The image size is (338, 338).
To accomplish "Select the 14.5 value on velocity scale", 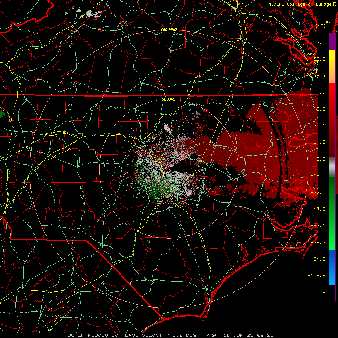I will [320, 142].
